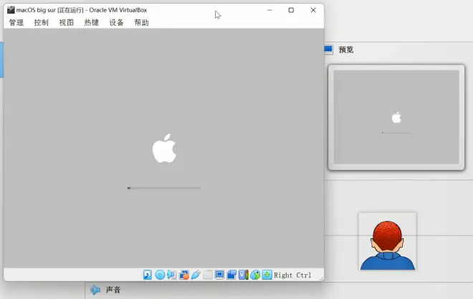This screenshot has height=299, width=473.
Task: Open the 设备 menu
Action: (x=116, y=23)
